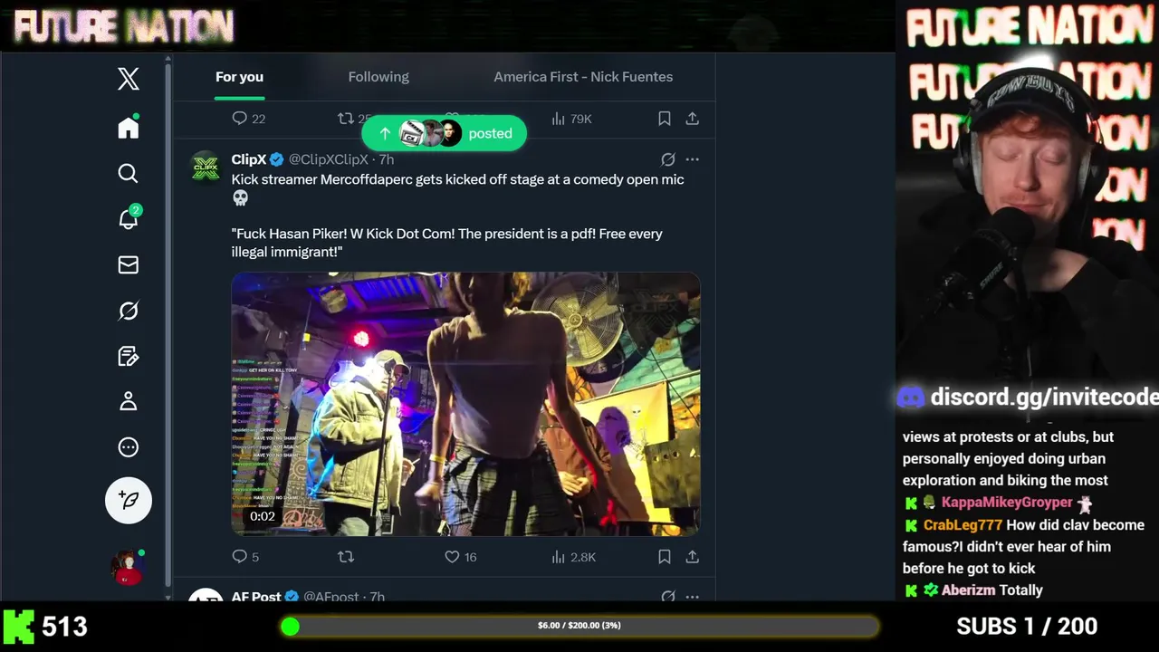Image resolution: width=1159 pixels, height=652 pixels.
Task: Play the ClipX comedy open mic video
Action: coord(465,404)
